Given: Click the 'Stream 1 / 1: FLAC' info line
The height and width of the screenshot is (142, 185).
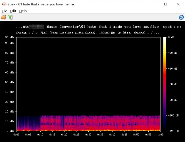Looking at the screenshot, I should [88, 33].
